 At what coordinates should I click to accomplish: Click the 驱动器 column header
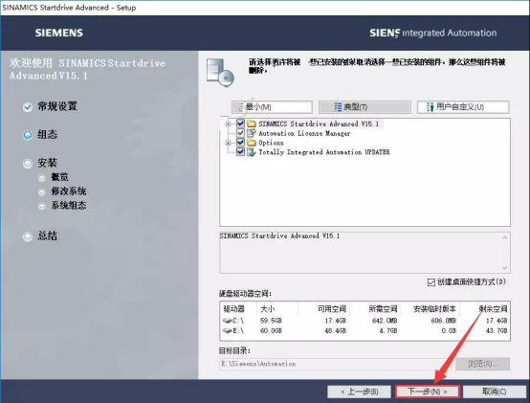[x=233, y=308]
